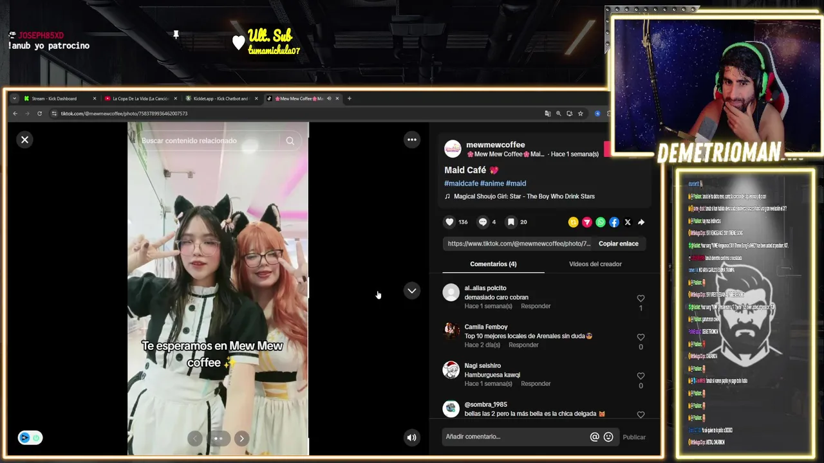
Task: Show the previous photo in the slideshow
Action: coord(195,439)
